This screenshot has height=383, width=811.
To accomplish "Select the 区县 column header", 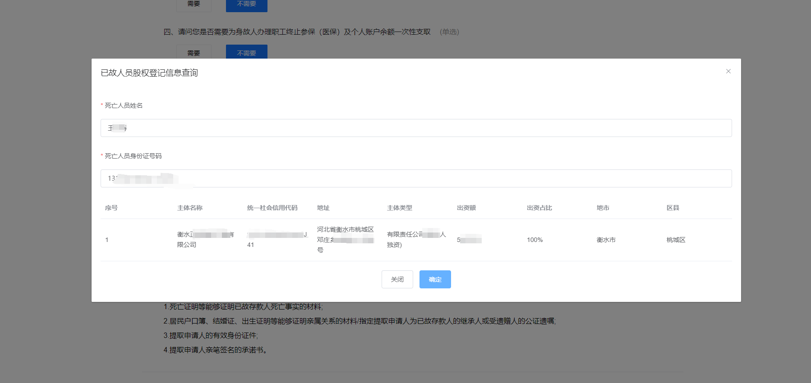I will click(673, 208).
